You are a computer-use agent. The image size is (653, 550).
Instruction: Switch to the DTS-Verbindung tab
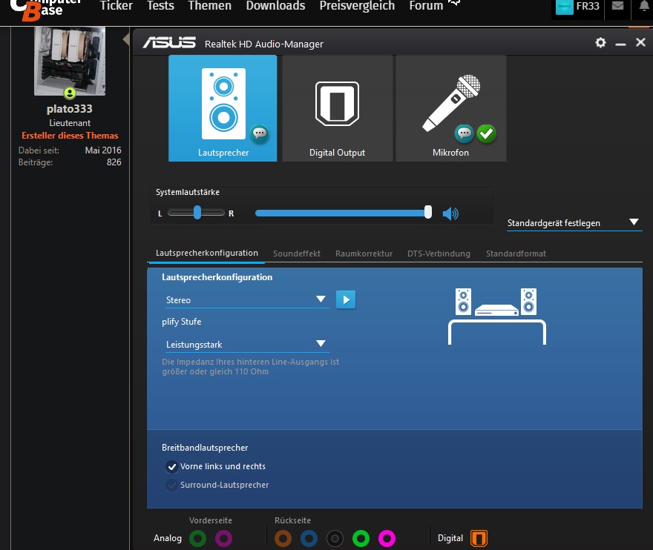point(439,254)
